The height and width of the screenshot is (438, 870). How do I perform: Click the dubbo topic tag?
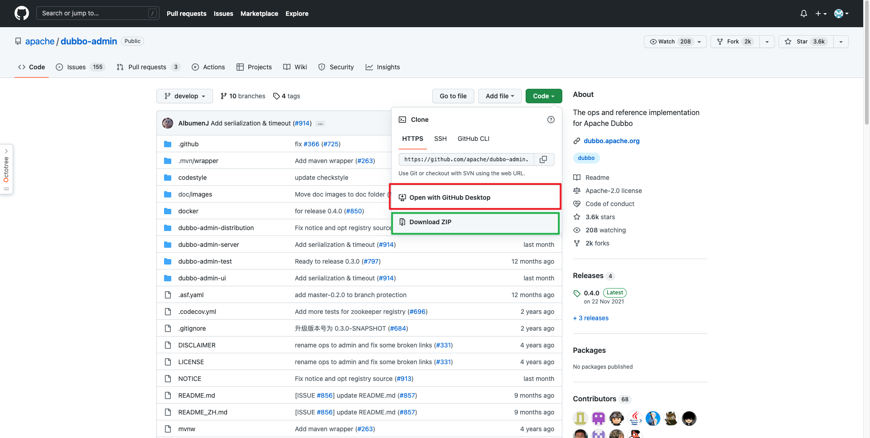(x=586, y=158)
